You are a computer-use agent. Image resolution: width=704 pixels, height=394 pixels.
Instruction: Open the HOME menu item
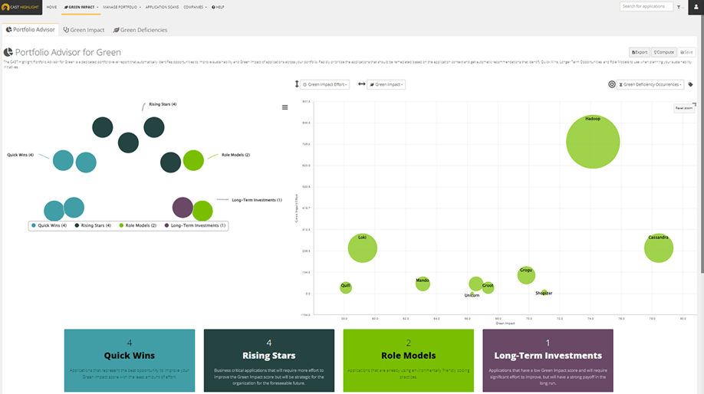(x=51, y=7)
